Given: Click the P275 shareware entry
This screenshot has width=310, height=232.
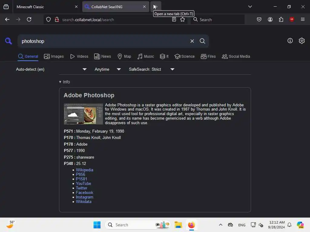Looking at the screenshot, I should pyautogui.click(x=79, y=157).
